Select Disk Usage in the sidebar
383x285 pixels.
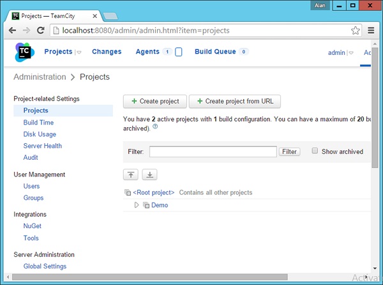pos(40,134)
